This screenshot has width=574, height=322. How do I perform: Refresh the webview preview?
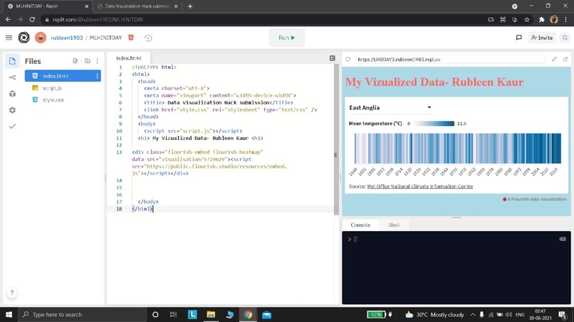tap(348, 59)
